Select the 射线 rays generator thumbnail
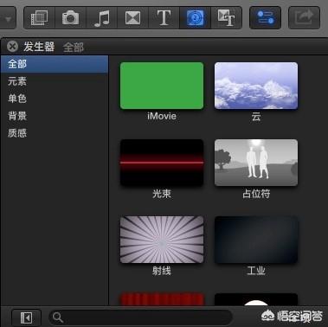This screenshot has height=327, width=328. pos(162,240)
